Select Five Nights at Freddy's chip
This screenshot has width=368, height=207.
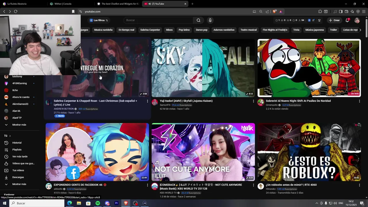(x=275, y=30)
